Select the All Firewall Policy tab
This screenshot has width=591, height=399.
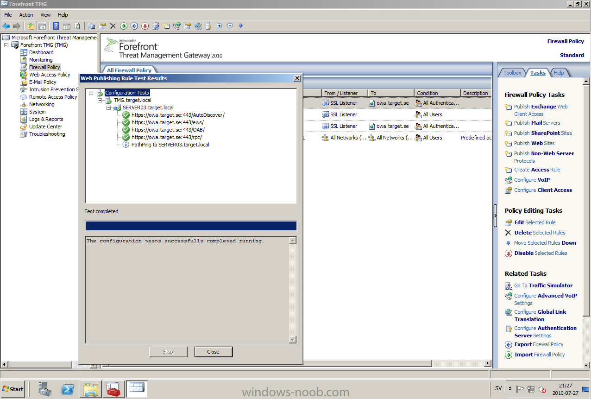(x=129, y=70)
